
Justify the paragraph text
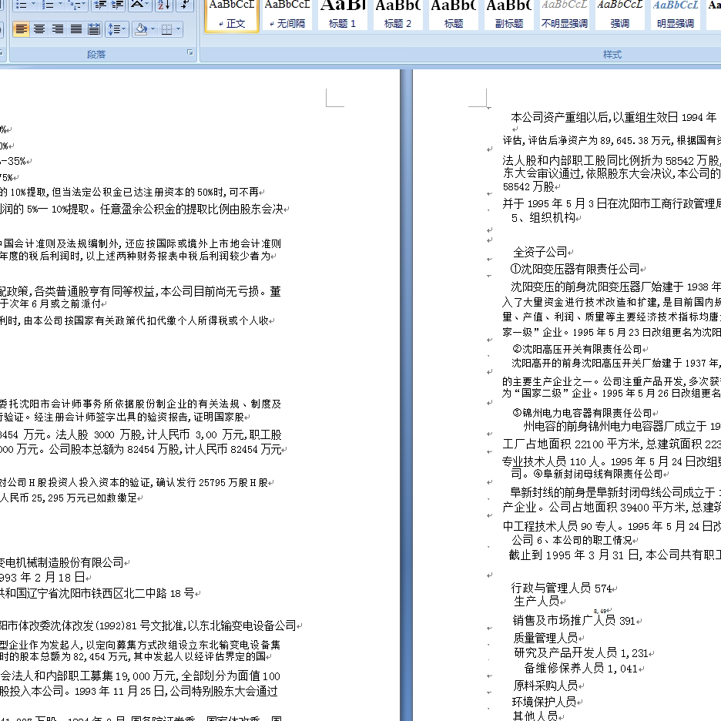click(x=75, y=29)
